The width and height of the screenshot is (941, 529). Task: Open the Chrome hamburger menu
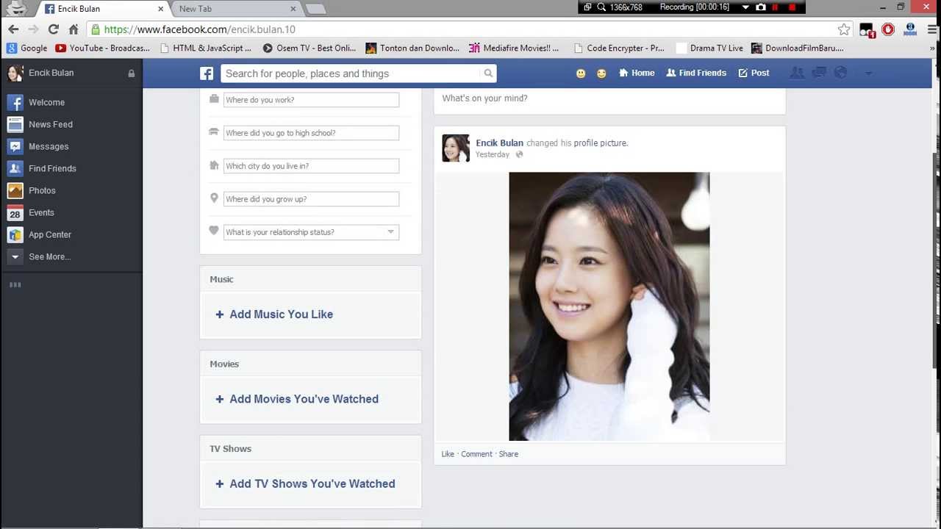pos(932,29)
